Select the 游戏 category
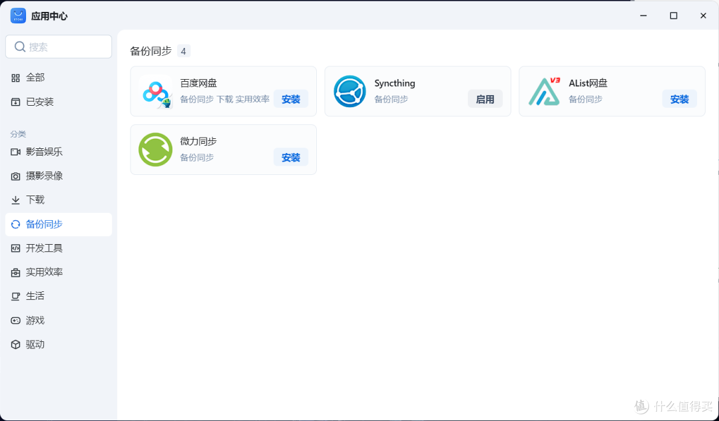This screenshot has height=421, width=719. (59, 320)
